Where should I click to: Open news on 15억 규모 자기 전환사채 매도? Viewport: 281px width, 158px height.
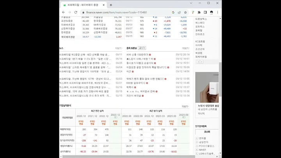coord(84,92)
